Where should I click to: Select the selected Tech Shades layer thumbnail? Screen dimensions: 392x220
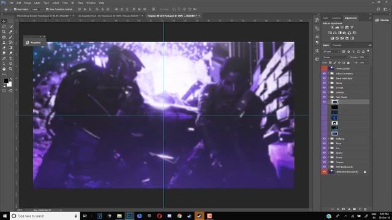[x=334, y=102]
